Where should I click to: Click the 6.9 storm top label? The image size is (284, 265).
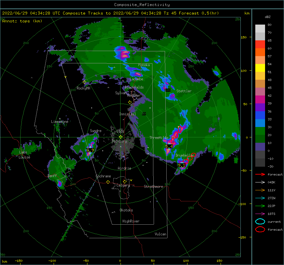90,150
